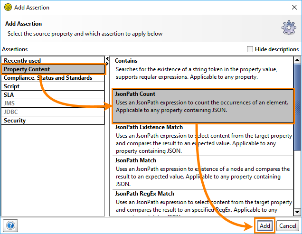Click the ReadyAPI logo in title bar

coord(8,7)
